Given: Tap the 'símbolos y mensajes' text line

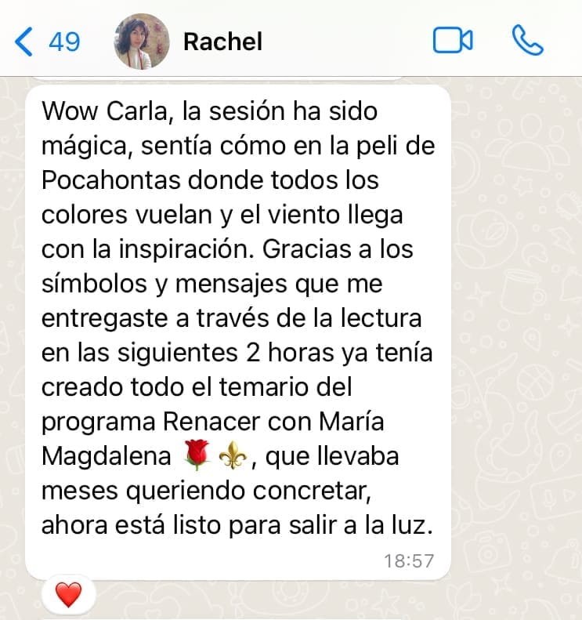Looking at the screenshot, I should click(211, 285).
